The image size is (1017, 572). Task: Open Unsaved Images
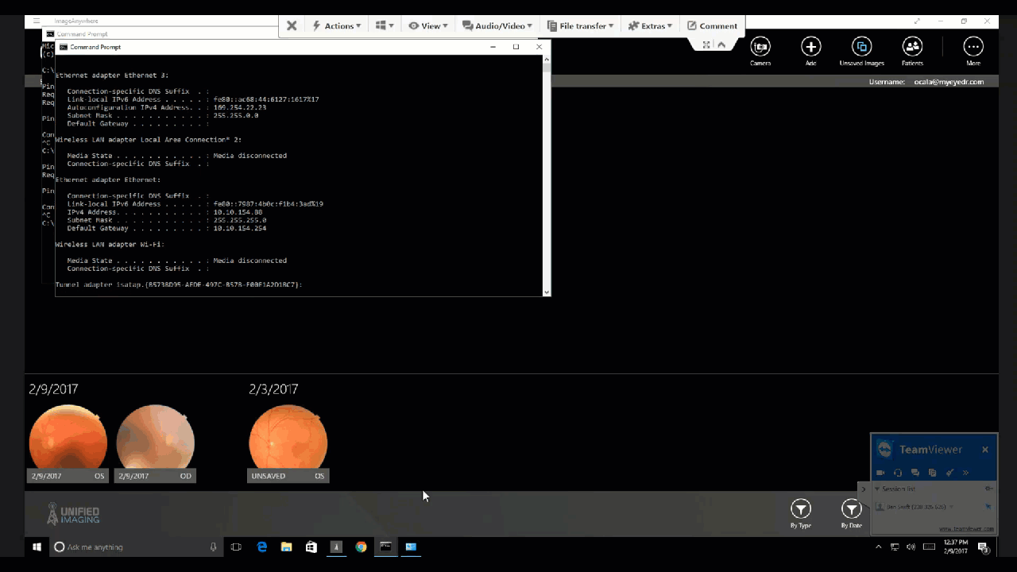861,47
